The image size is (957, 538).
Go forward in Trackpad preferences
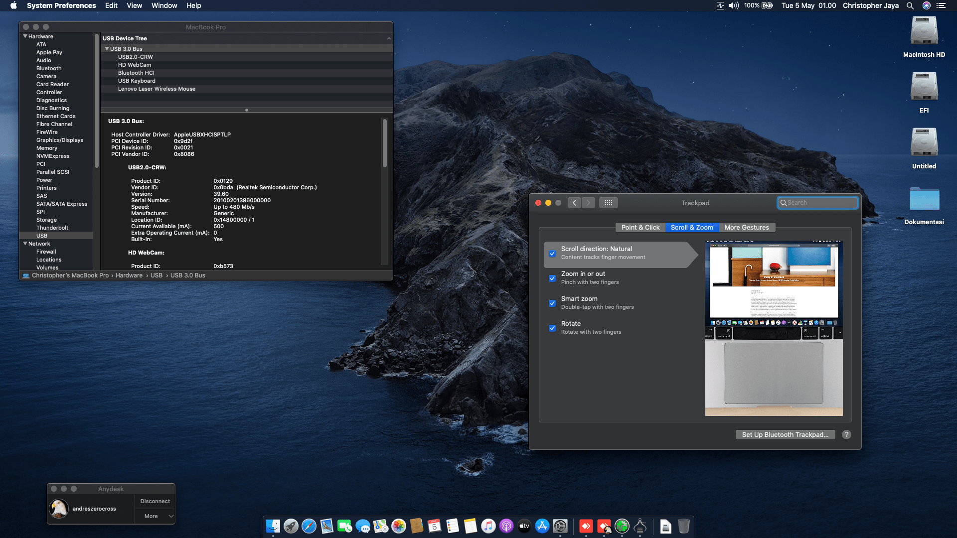[x=588, y=203]
